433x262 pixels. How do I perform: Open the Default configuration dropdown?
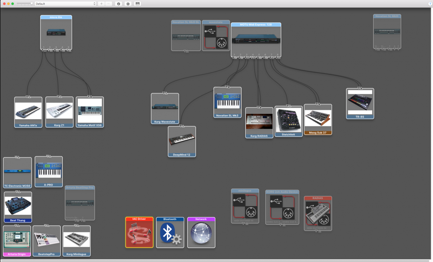[x=65, y=4]
